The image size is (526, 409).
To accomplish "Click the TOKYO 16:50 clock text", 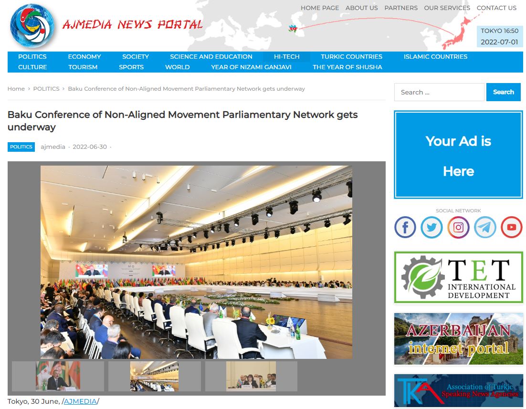I will click(499, 31).
